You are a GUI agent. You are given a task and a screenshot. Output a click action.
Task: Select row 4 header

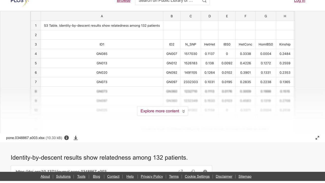(36, 54)
